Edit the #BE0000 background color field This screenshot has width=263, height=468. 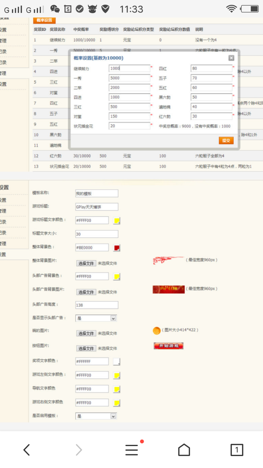tap(92, 247)
